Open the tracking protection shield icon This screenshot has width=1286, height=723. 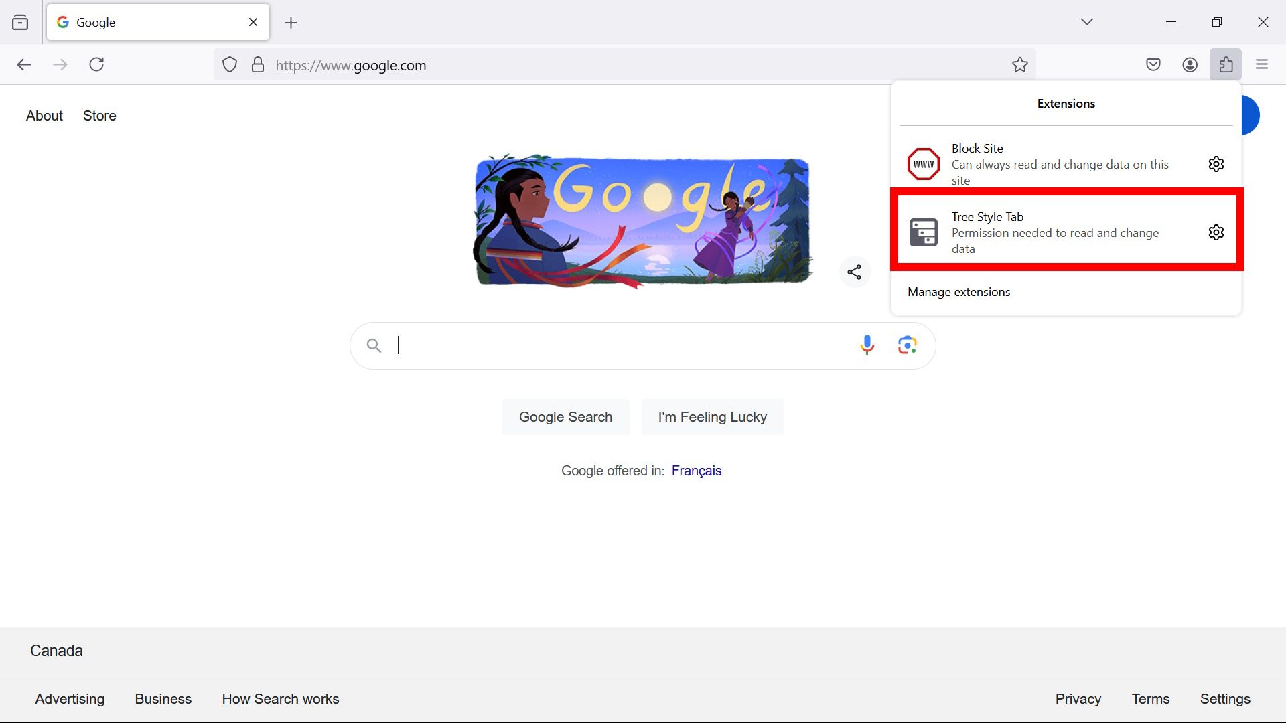[x=230, y=65]
